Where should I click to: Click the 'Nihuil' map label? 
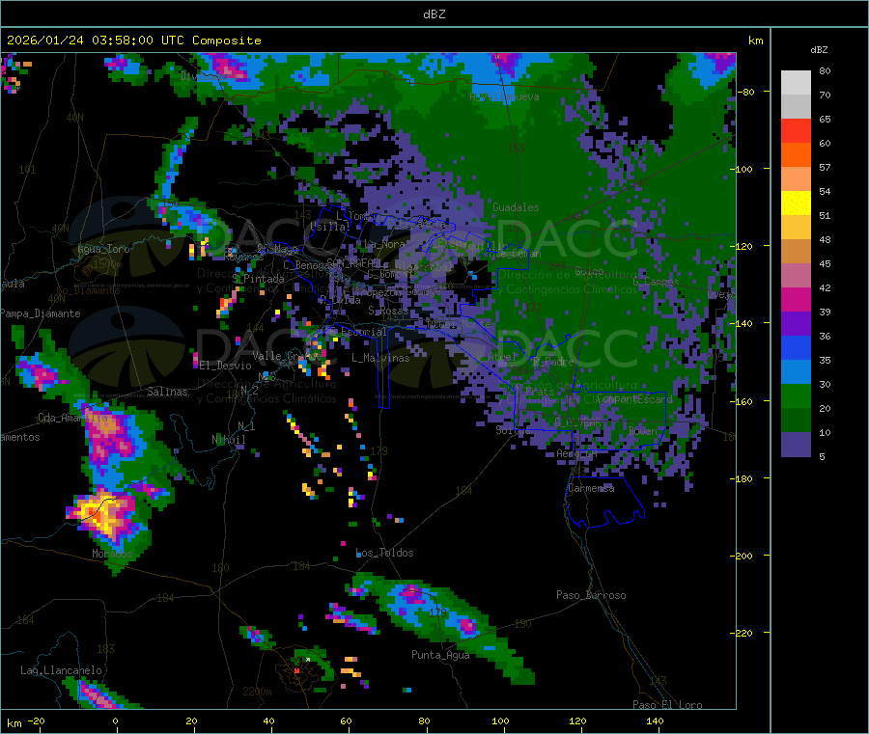(x=228, y=440)
